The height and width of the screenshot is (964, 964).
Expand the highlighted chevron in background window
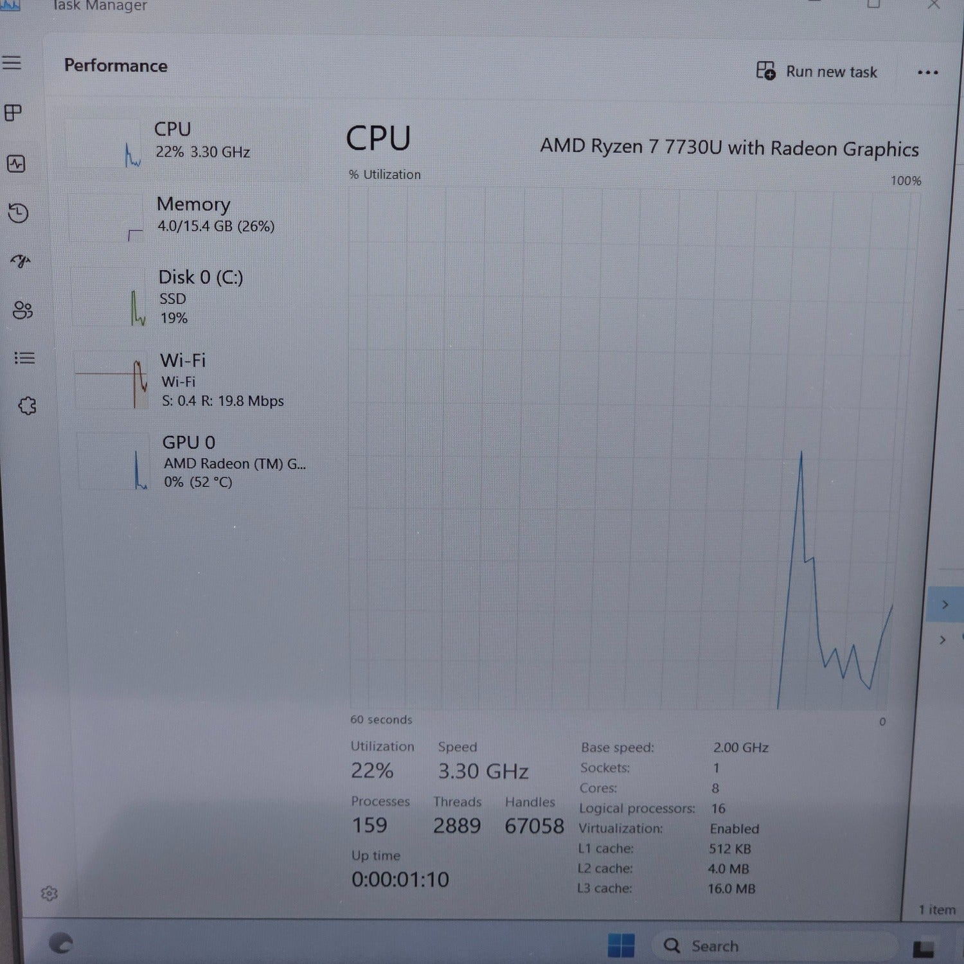click(x=945, y=604)
